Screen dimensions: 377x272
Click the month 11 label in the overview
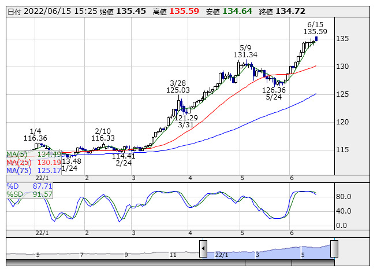[173, 255]
